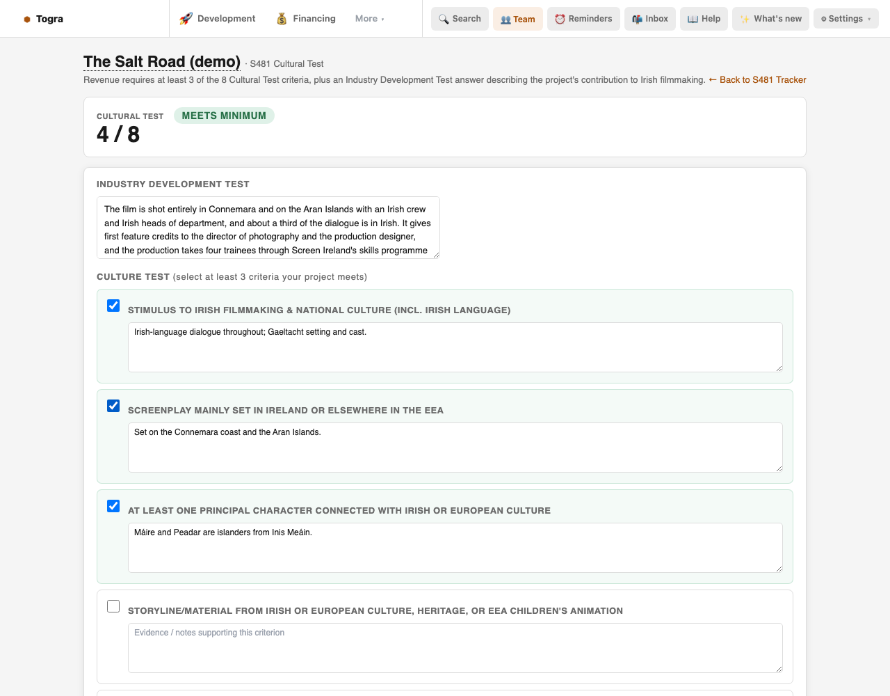Open the Development menu

pos(217,19)
